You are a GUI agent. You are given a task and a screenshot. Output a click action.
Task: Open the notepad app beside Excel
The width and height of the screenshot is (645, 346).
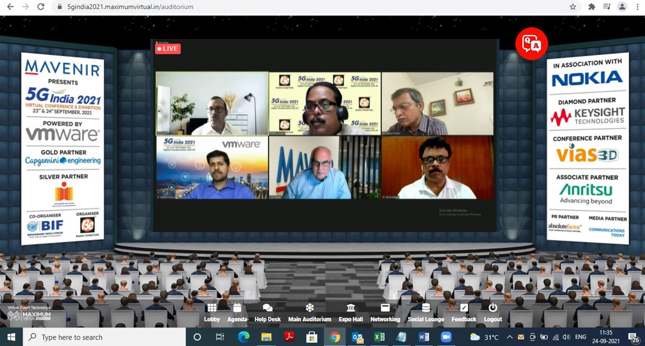coord(401,337)
